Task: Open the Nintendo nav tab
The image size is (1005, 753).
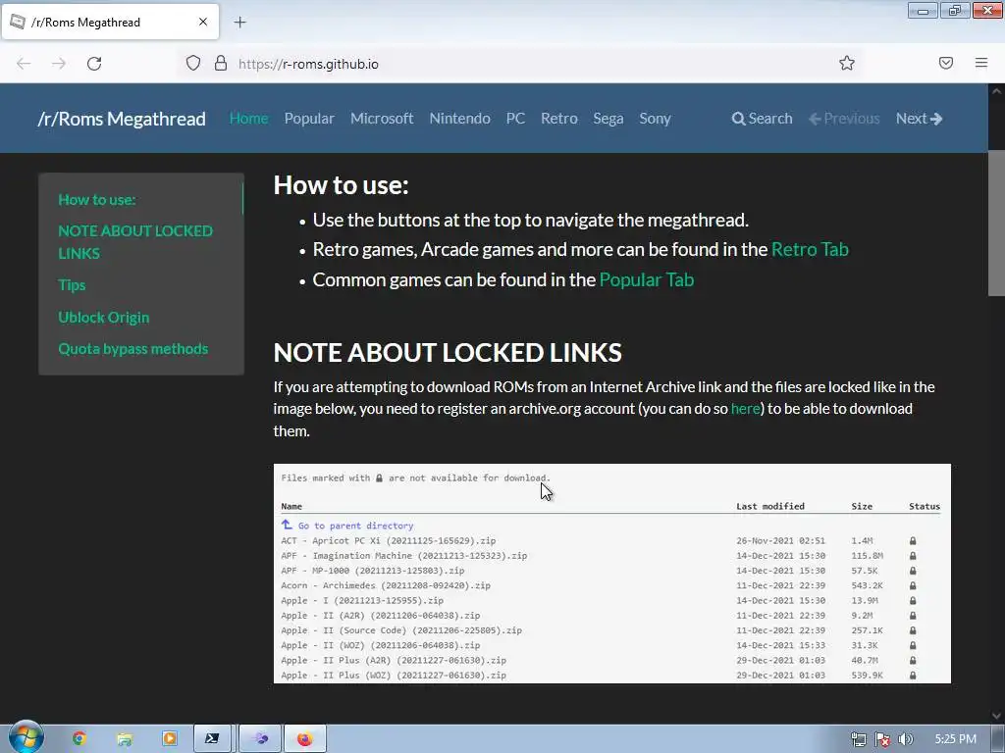Action: [x=459, y=119]
